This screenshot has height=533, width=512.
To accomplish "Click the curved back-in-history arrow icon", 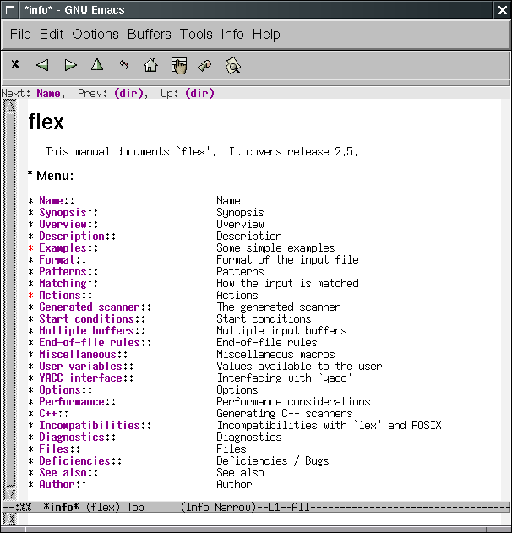I will 124,64.
